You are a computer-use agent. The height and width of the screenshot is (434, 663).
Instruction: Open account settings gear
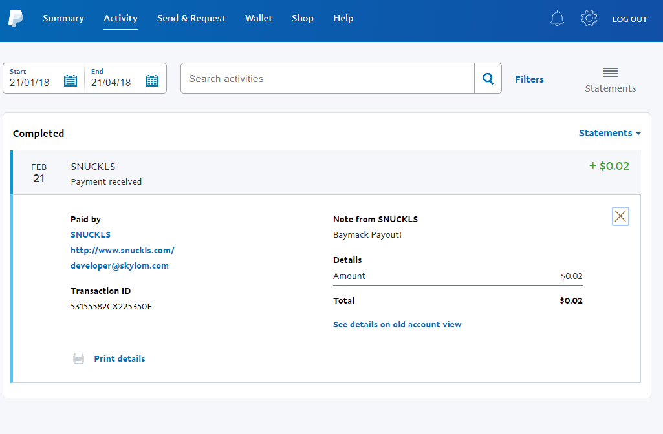[x=589, y=18]
